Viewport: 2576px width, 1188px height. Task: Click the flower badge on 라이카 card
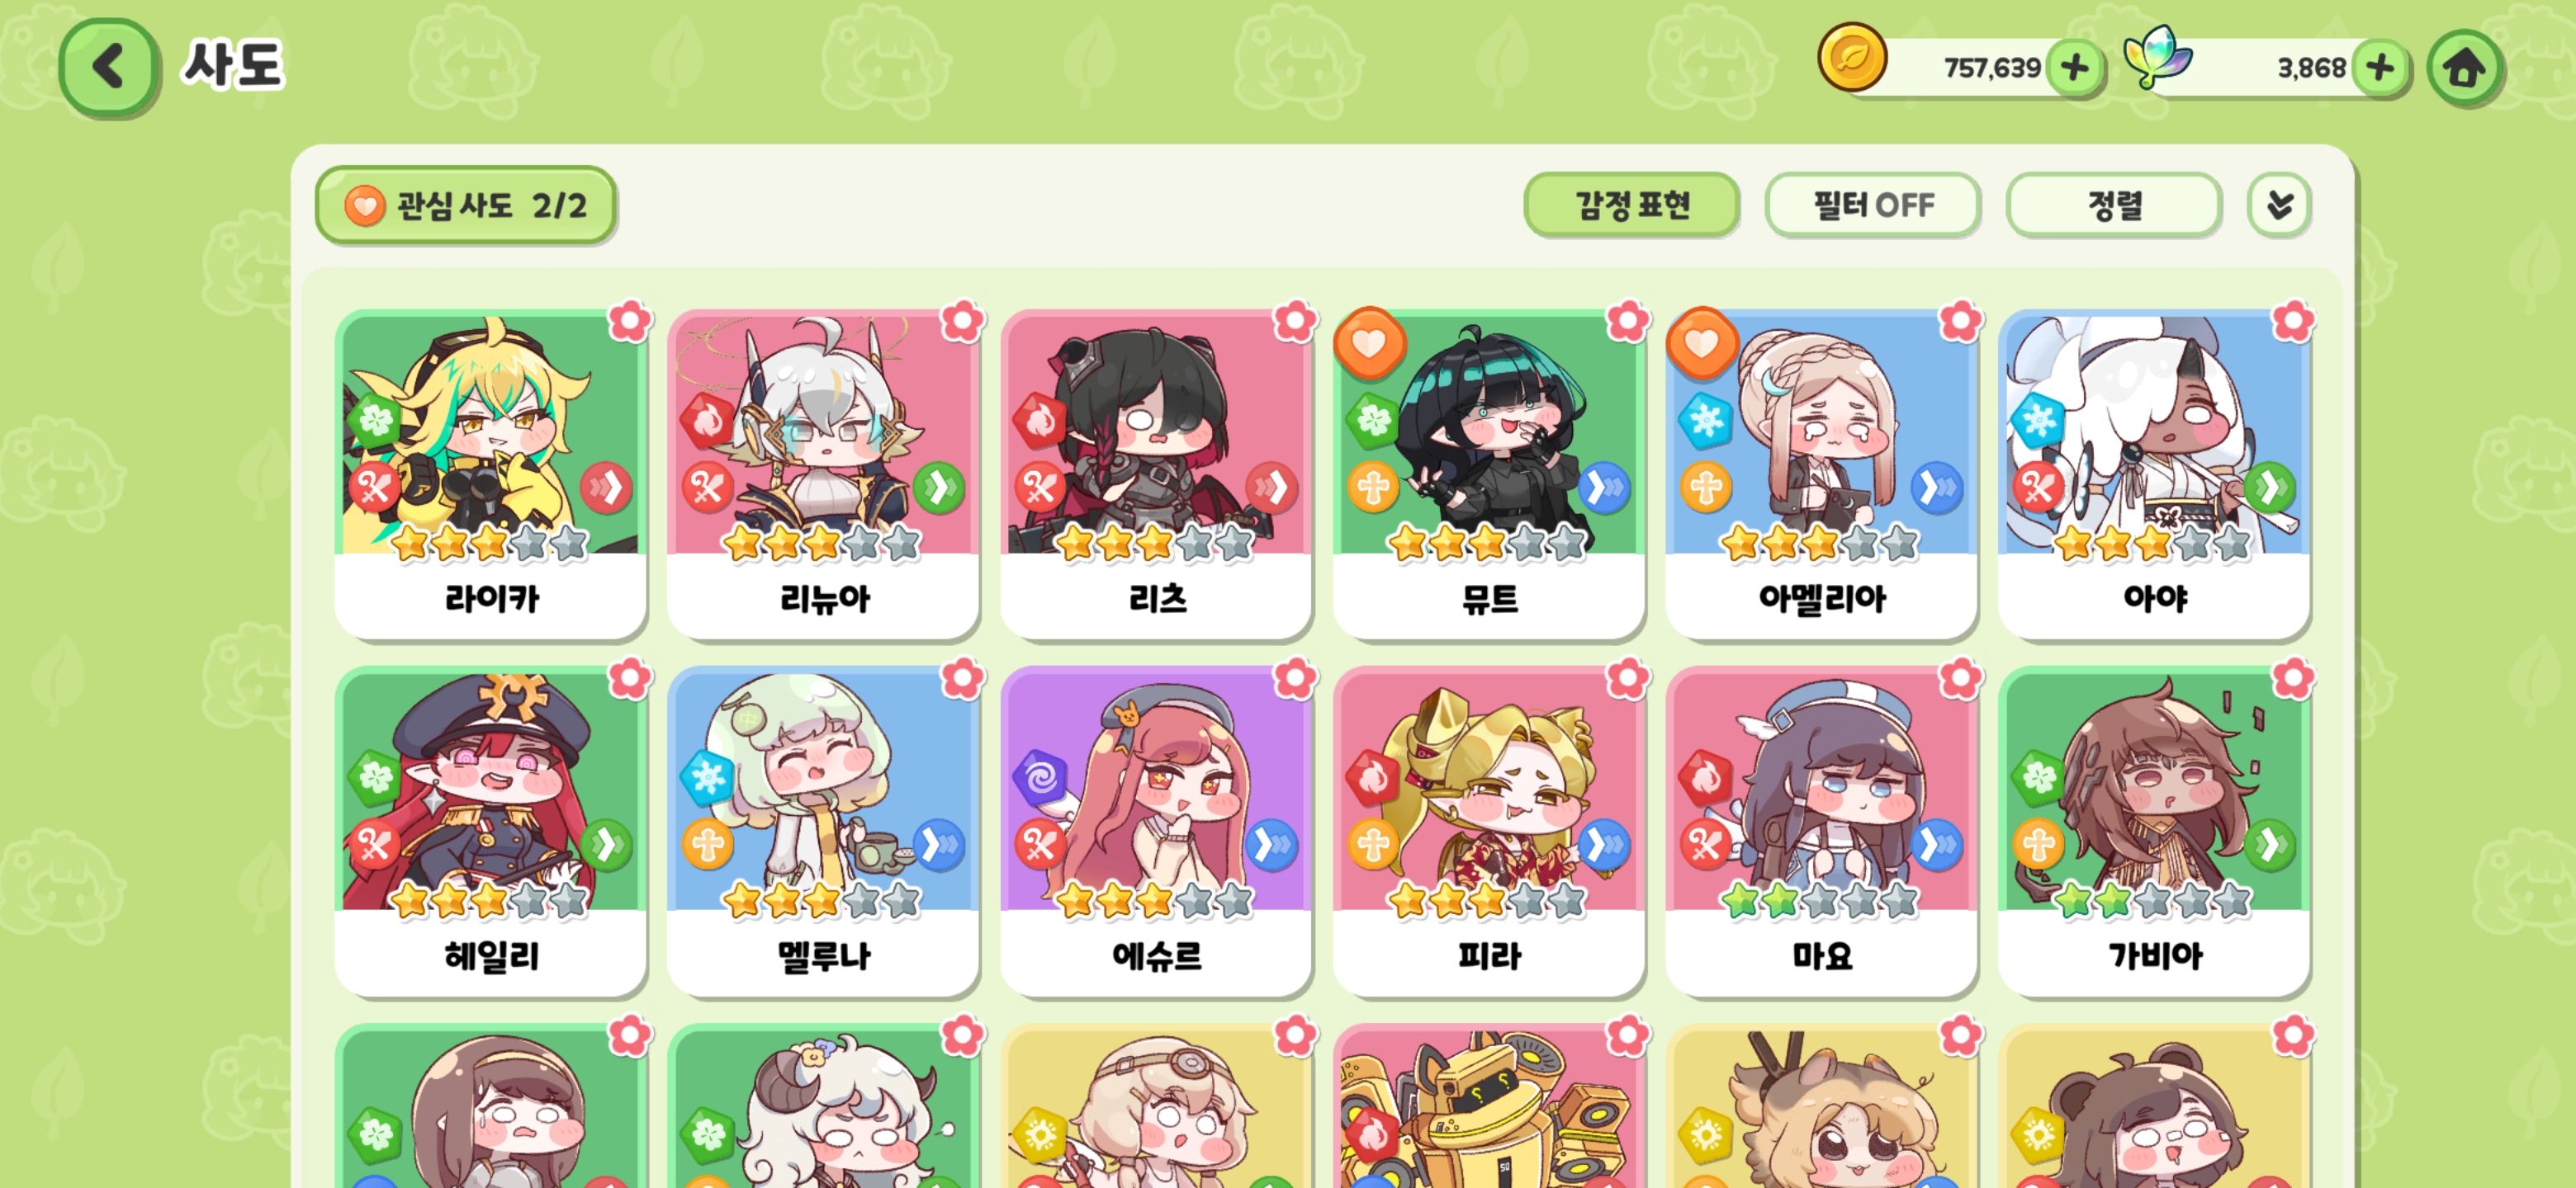[630, 321]
